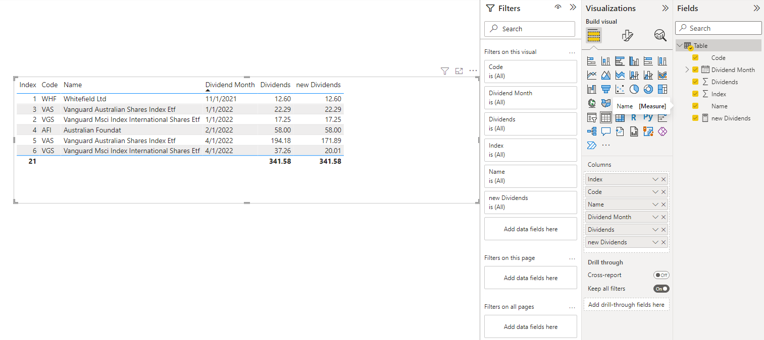Collapse the Filters pane with chevrons

(x=573, y=8)
